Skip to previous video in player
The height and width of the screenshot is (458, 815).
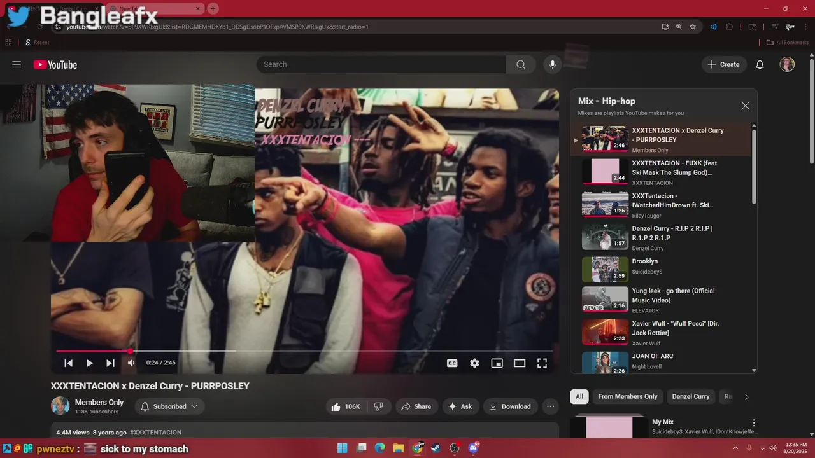tap(68, 363)
